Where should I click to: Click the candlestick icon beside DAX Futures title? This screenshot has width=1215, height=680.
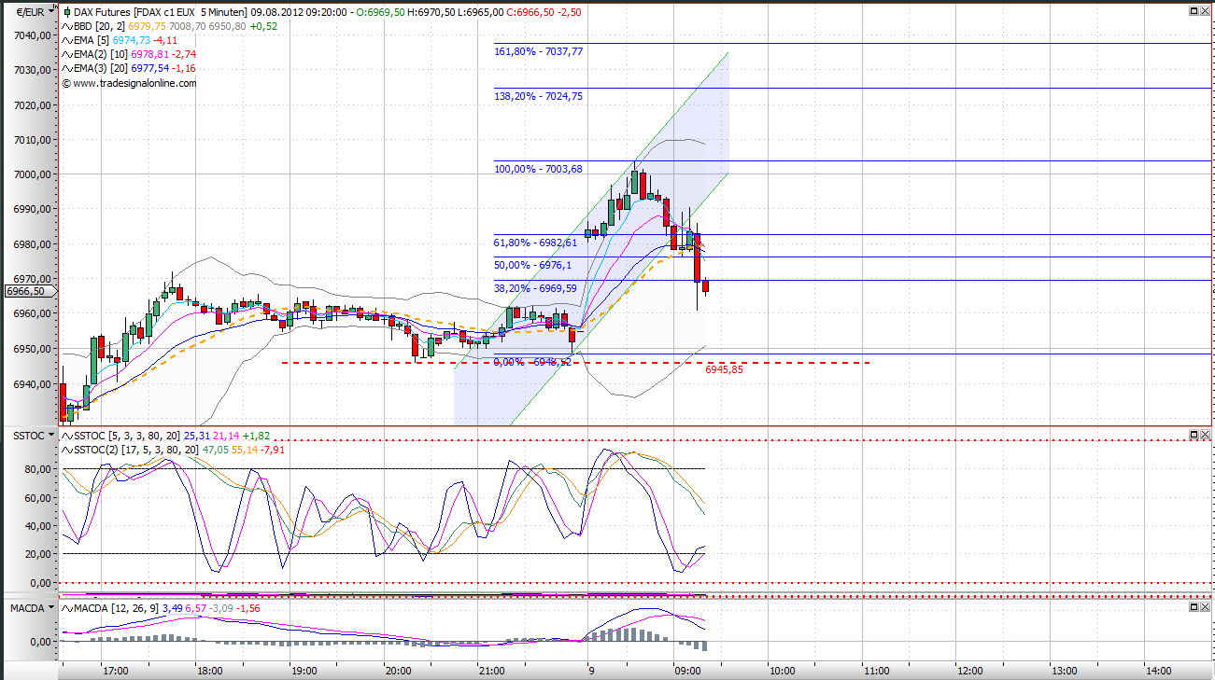[67, 11]
